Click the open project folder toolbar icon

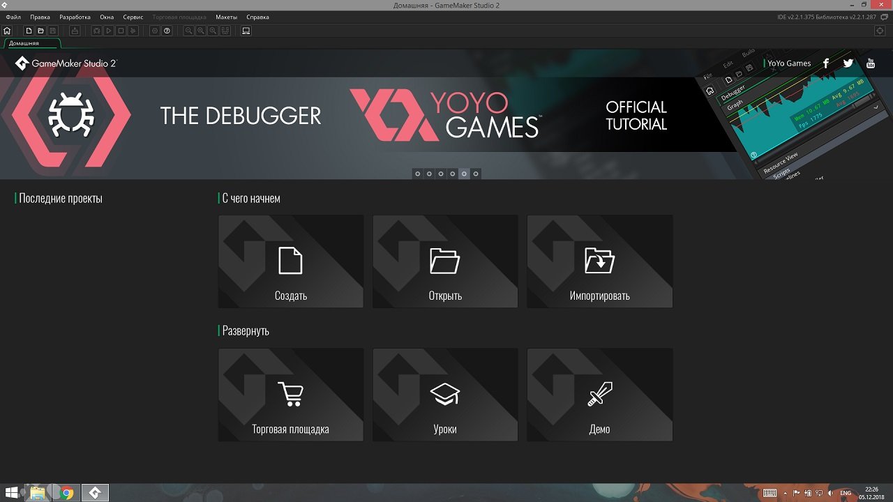[40, 31]
